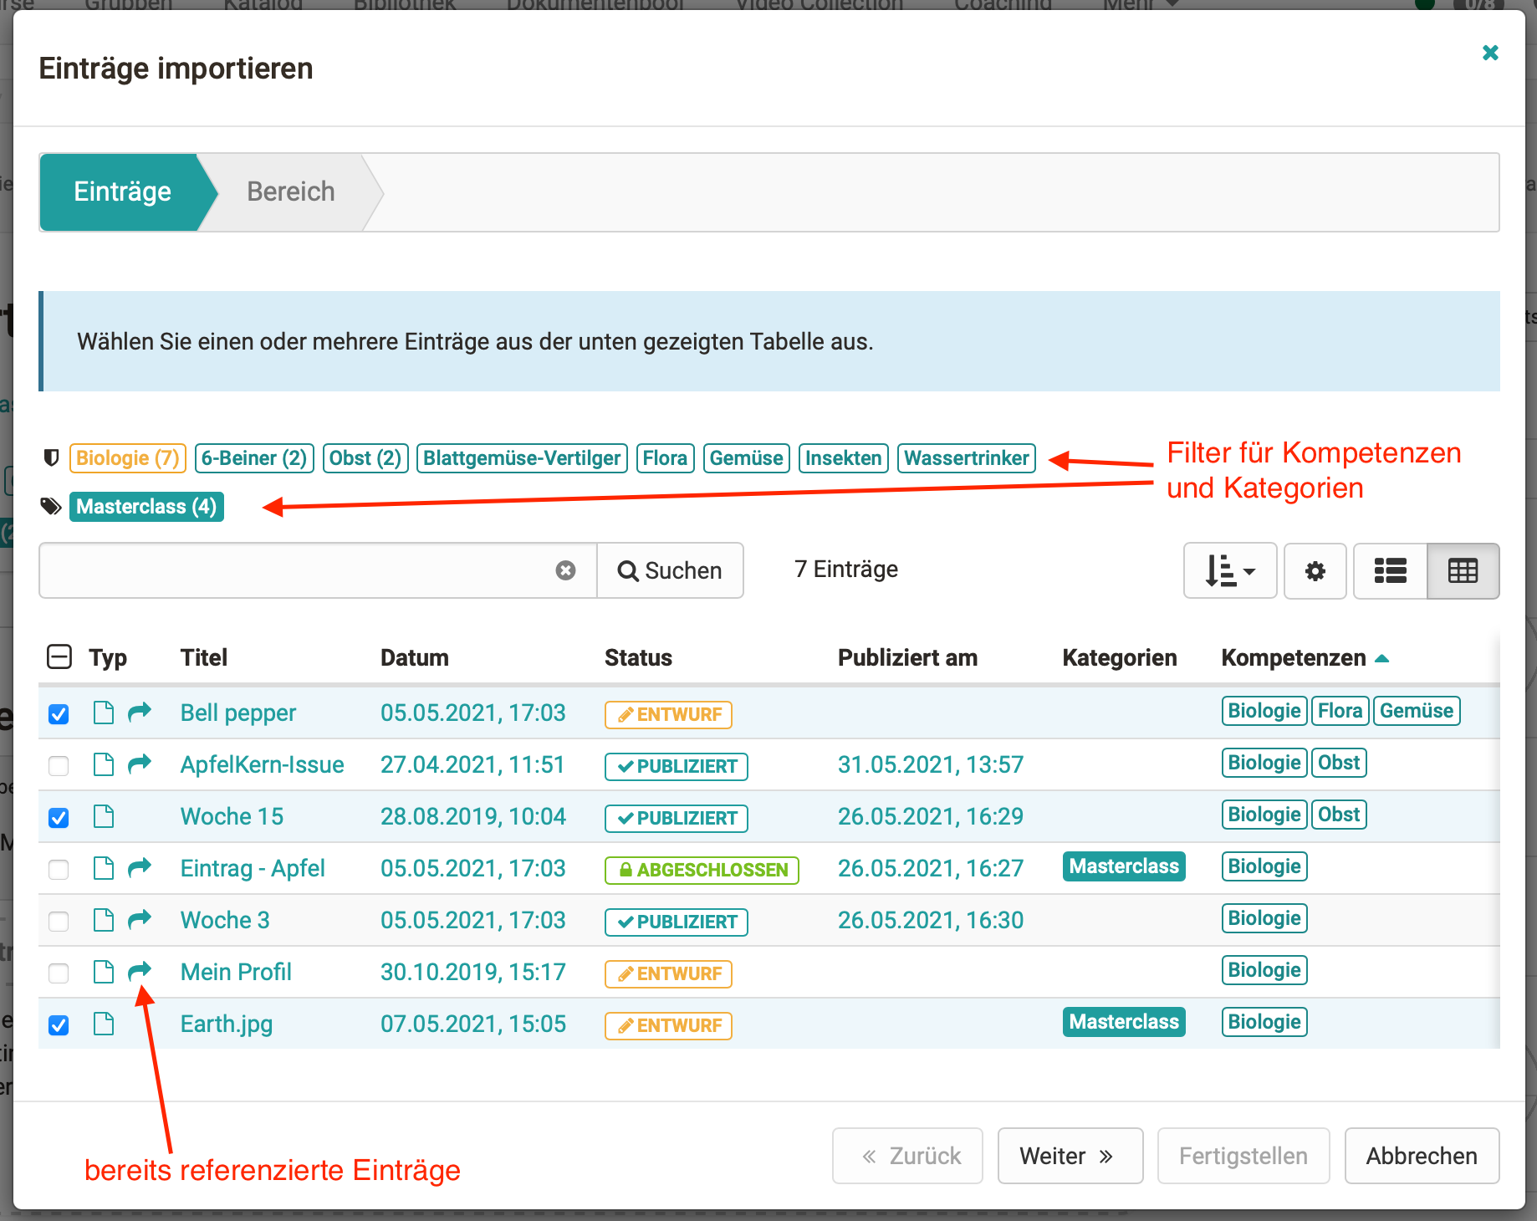
Task: Click the Abbrechen button
Action: click(x=1422, y=1156)
